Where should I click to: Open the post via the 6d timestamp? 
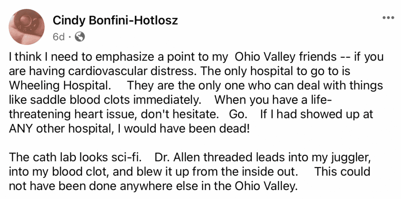click(x=58, y=37)
